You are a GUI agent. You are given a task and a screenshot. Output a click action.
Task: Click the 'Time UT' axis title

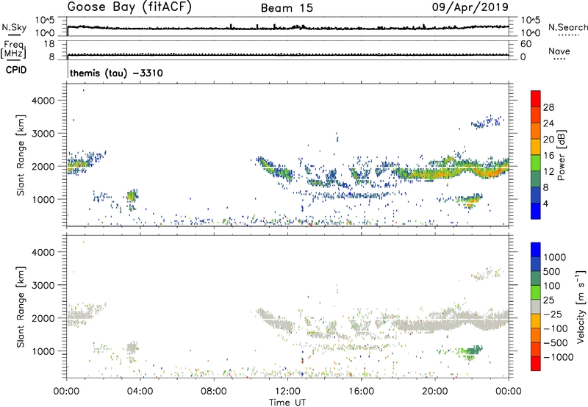(287, 403)
